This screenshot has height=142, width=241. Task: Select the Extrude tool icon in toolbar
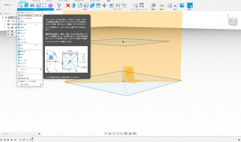pos(26,5)
